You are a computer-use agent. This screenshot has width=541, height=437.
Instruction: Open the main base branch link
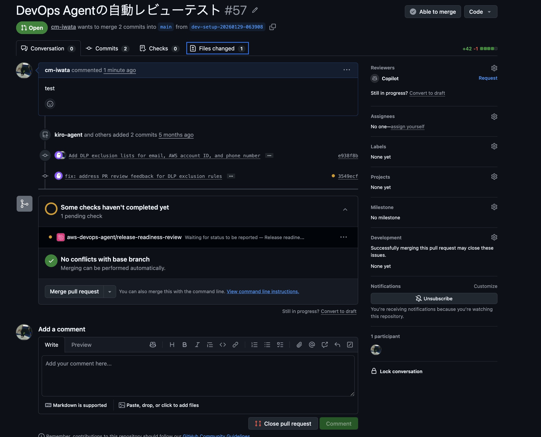tap(166, 27)
